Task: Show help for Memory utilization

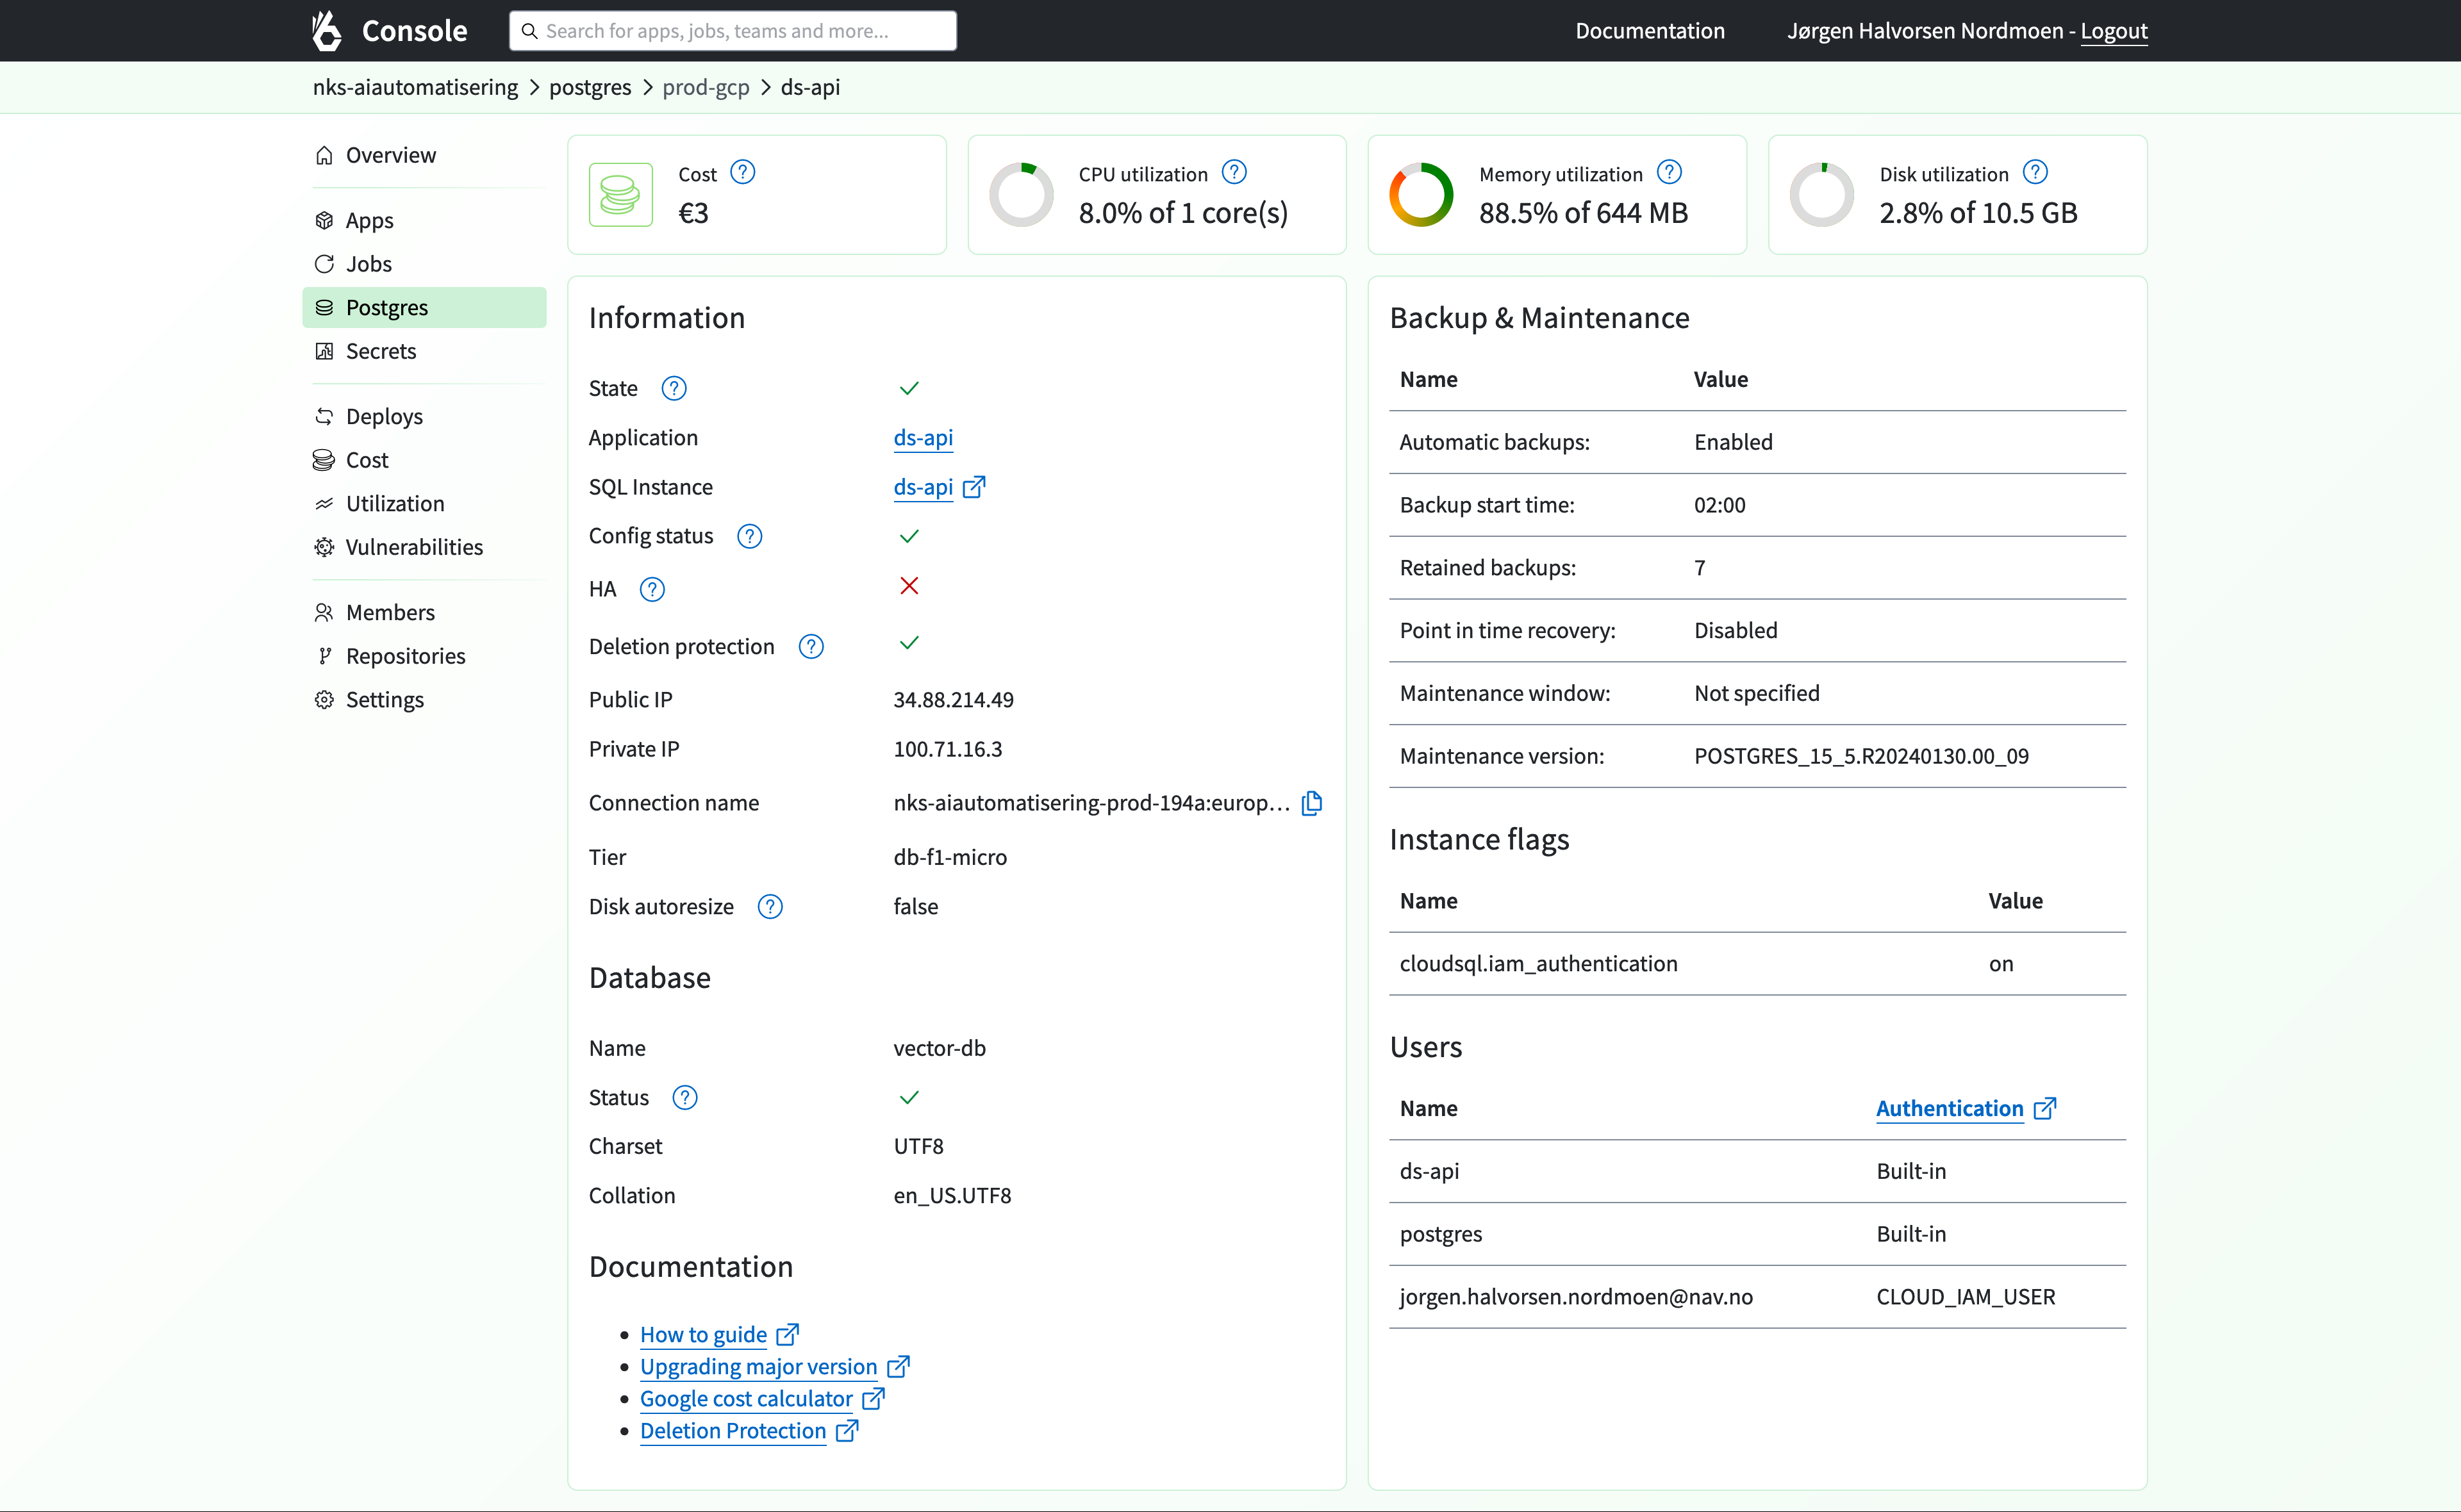Action: (x=1669, y=173)
